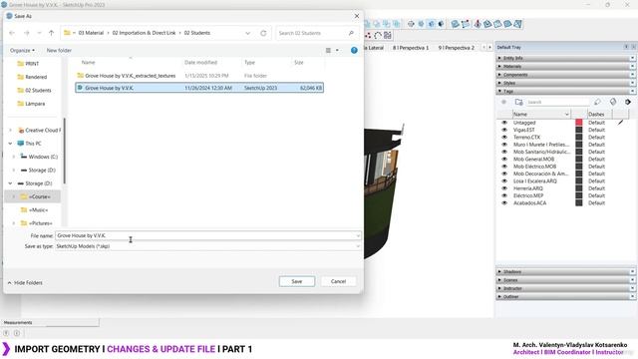Image resolution: width=638 pixels, height=359 pixels.
Task: Sort files by the Type column header
Action: point(249,62)
